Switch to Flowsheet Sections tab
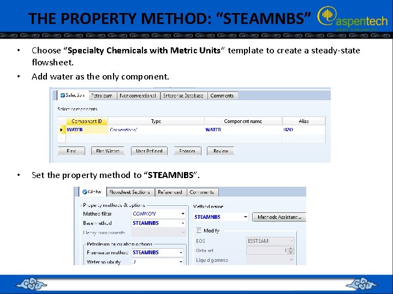Viewport: 393px width, 294px height. pos(130,192)
